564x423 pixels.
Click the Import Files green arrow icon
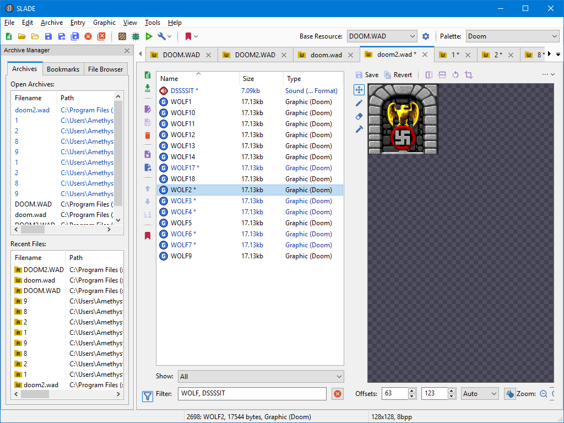click(148, 88)
